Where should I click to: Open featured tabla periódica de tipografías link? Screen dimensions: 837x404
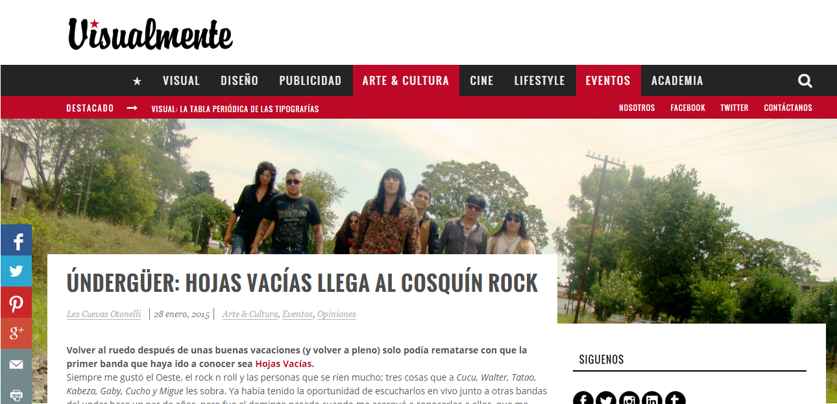[x=235, y=109]
